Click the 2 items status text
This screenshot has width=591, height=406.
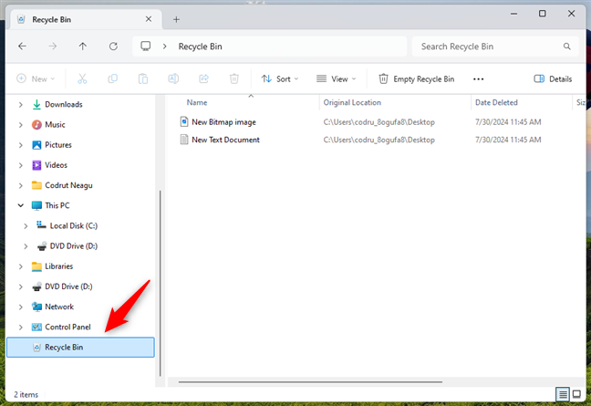tap(26, 395)
